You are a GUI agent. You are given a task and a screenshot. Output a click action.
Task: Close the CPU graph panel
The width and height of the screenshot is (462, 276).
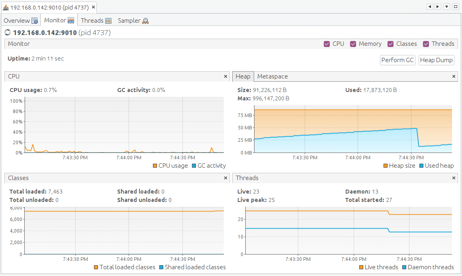[x=226, y=76]
